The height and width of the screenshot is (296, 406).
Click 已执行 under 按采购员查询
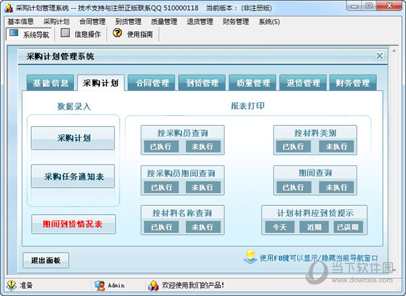click(161, 146)
